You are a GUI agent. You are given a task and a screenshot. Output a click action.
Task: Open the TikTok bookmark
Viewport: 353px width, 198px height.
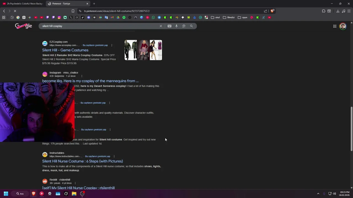83,17
